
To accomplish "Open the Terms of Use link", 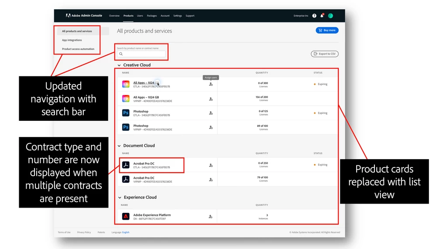I will tap(64, 232).
